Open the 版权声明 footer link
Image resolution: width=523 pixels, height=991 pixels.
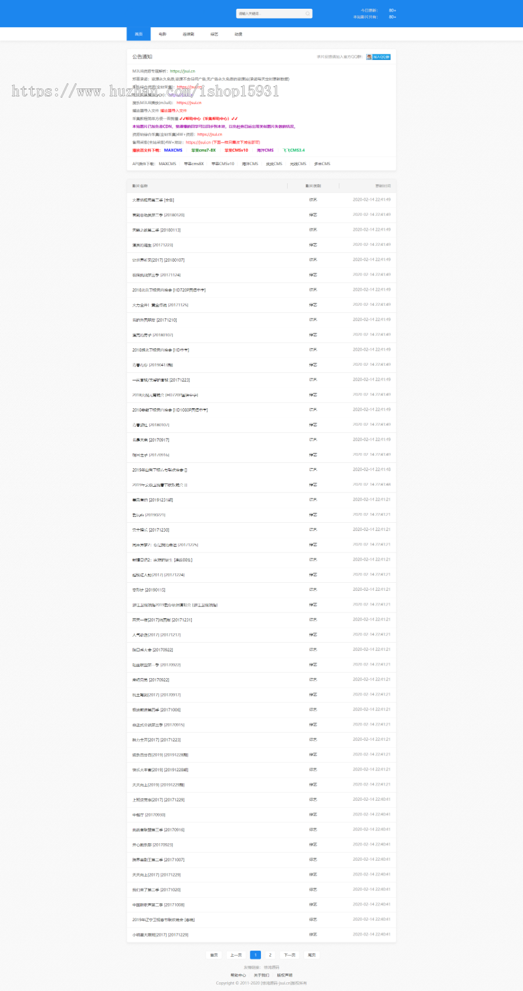pos(285,975)
